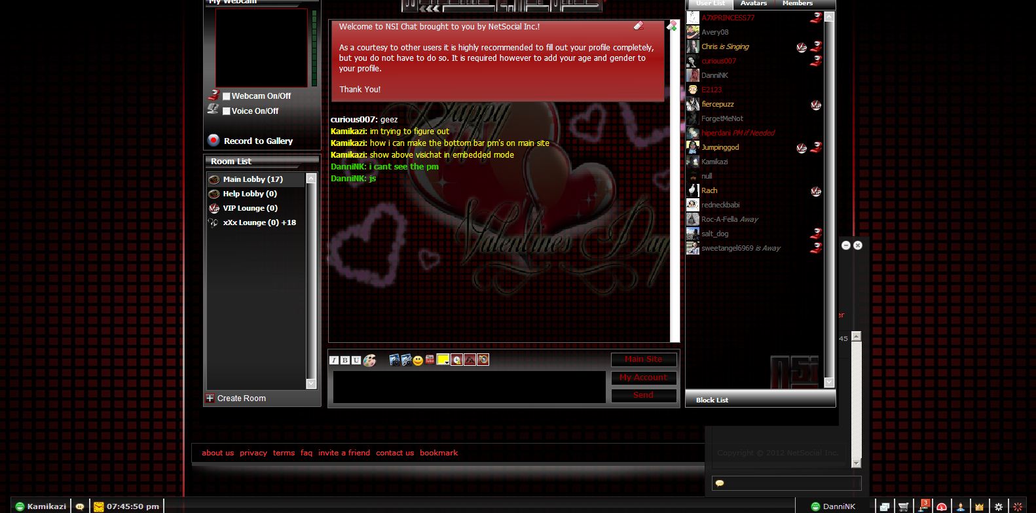Apply italic formatting to chat text
This screenshot has height=513, width=1036.
pyautogui.click(x=334, y=361)
